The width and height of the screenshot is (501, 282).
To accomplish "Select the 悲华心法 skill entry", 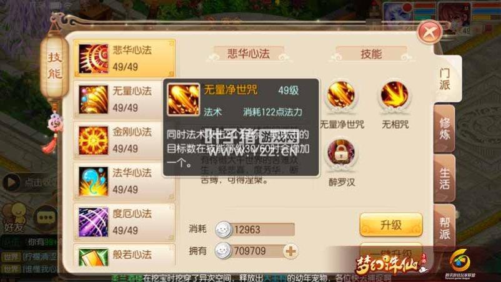I will [x=124, y=58].
